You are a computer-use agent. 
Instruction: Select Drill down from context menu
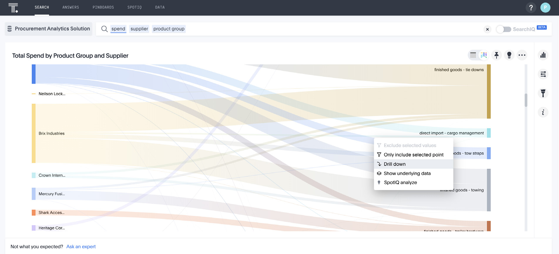(x=395, y=164)
